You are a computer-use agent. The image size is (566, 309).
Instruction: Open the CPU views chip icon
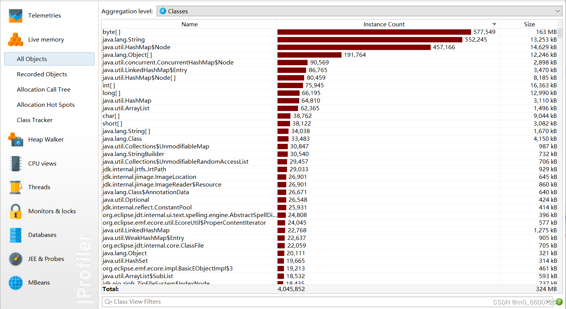[16, 163]
